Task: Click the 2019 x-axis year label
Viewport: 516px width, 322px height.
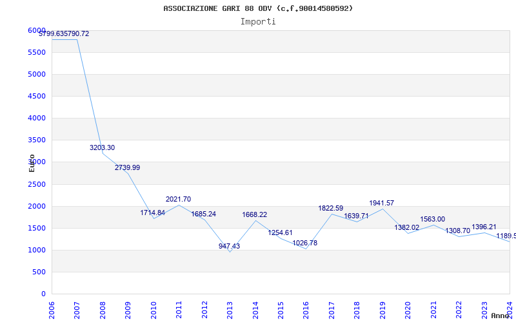Action: click(x=382, y=310)
